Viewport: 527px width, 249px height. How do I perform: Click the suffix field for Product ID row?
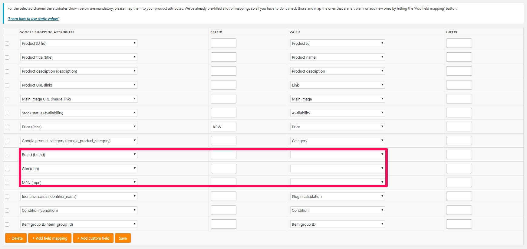459,43
